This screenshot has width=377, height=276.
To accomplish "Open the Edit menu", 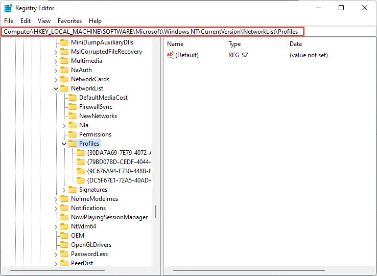I will click(26, 21).
